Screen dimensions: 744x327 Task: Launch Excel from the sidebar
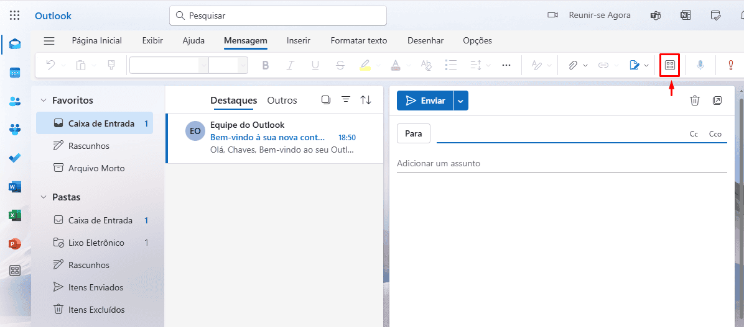15,215
